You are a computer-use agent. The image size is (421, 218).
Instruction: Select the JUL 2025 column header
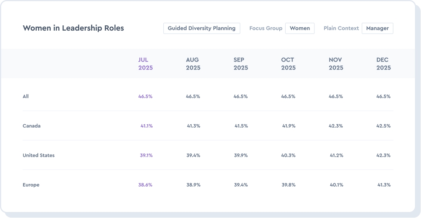click(145, 64)
